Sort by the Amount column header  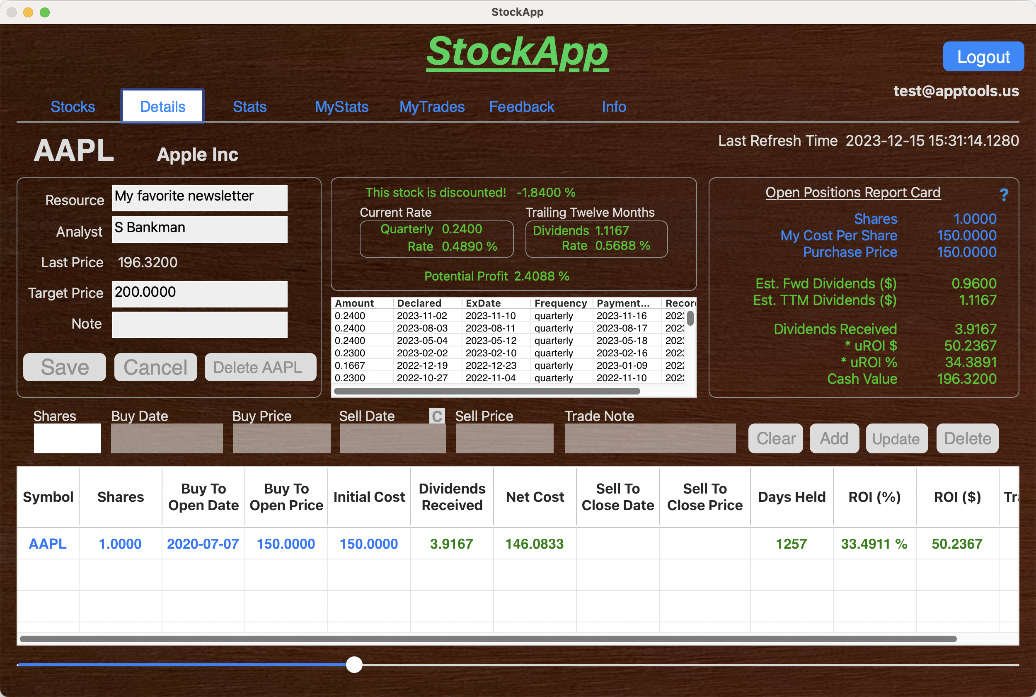tap(362, 303)
